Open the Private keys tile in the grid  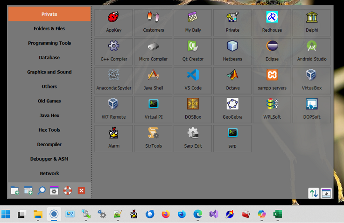point(232,22)
